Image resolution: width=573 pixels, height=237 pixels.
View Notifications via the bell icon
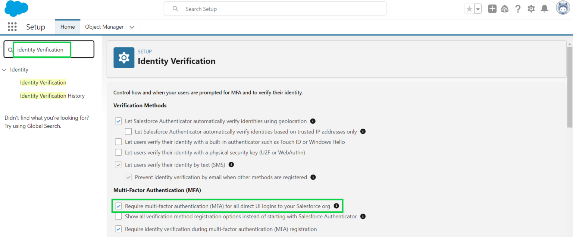point(544,9)
